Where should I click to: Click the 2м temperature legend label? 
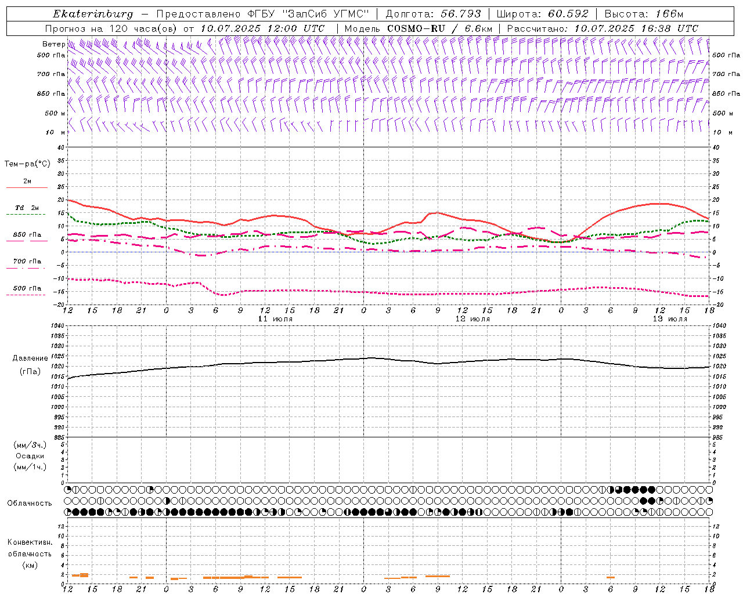[27, 182]
